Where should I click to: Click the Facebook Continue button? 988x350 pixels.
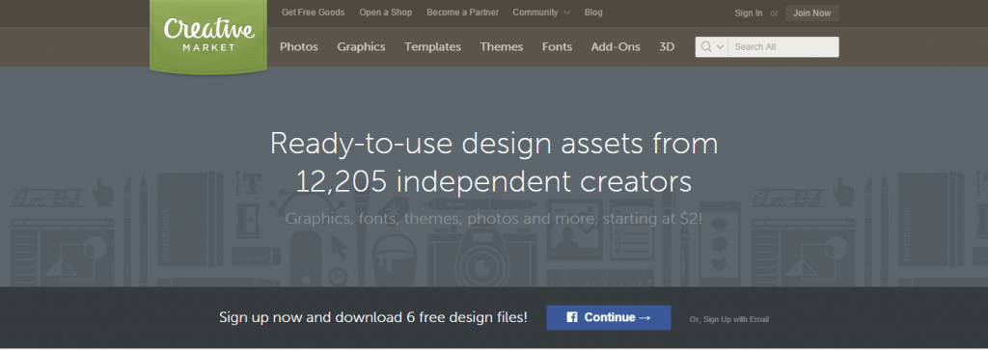coord(609,318)
